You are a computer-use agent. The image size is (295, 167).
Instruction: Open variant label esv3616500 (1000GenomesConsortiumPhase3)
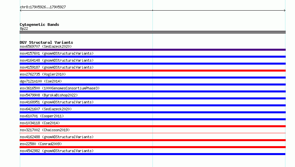60,88
